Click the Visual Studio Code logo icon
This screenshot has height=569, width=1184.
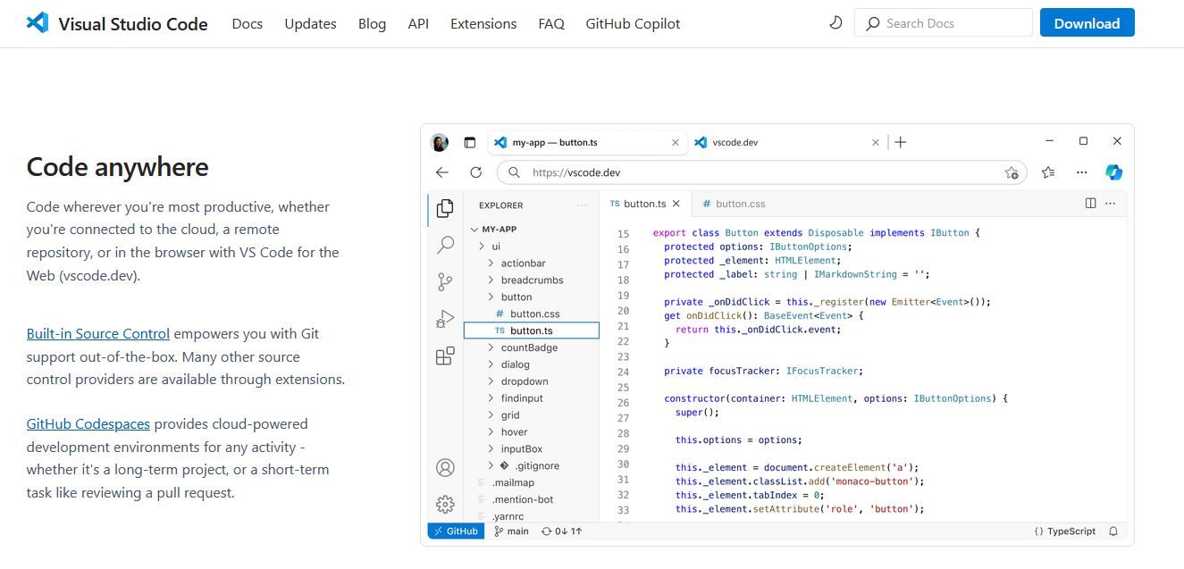click(38, 23)
